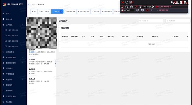Click the 开始日期 date field
The width and height of the screenshot is (192, 105).
click(151, 21)
